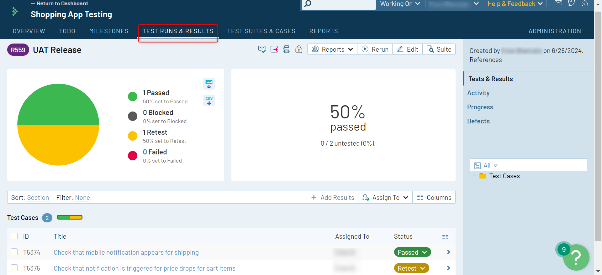602x275 pixels.
Task: Download the chart as image icon
Action: [x=209, y=84]
